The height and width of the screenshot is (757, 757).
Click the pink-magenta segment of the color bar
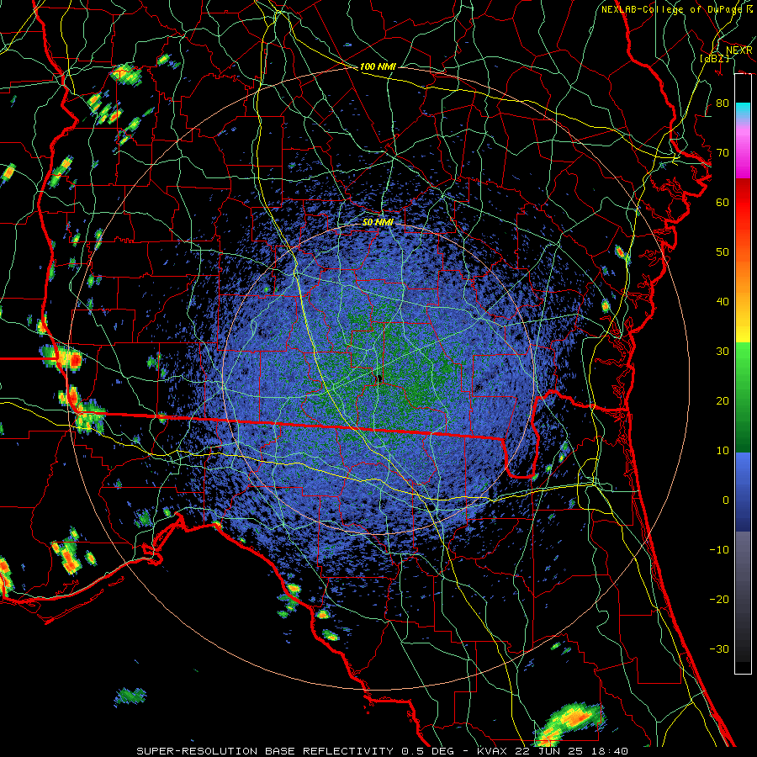pyautogui.click(x=743, y=150)
